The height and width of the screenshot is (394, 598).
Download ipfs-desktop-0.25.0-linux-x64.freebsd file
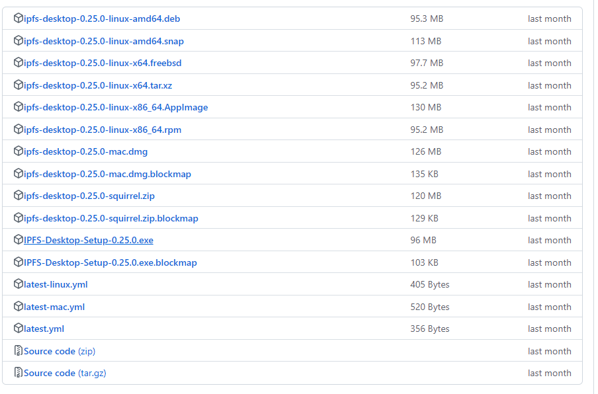(103, 63)
